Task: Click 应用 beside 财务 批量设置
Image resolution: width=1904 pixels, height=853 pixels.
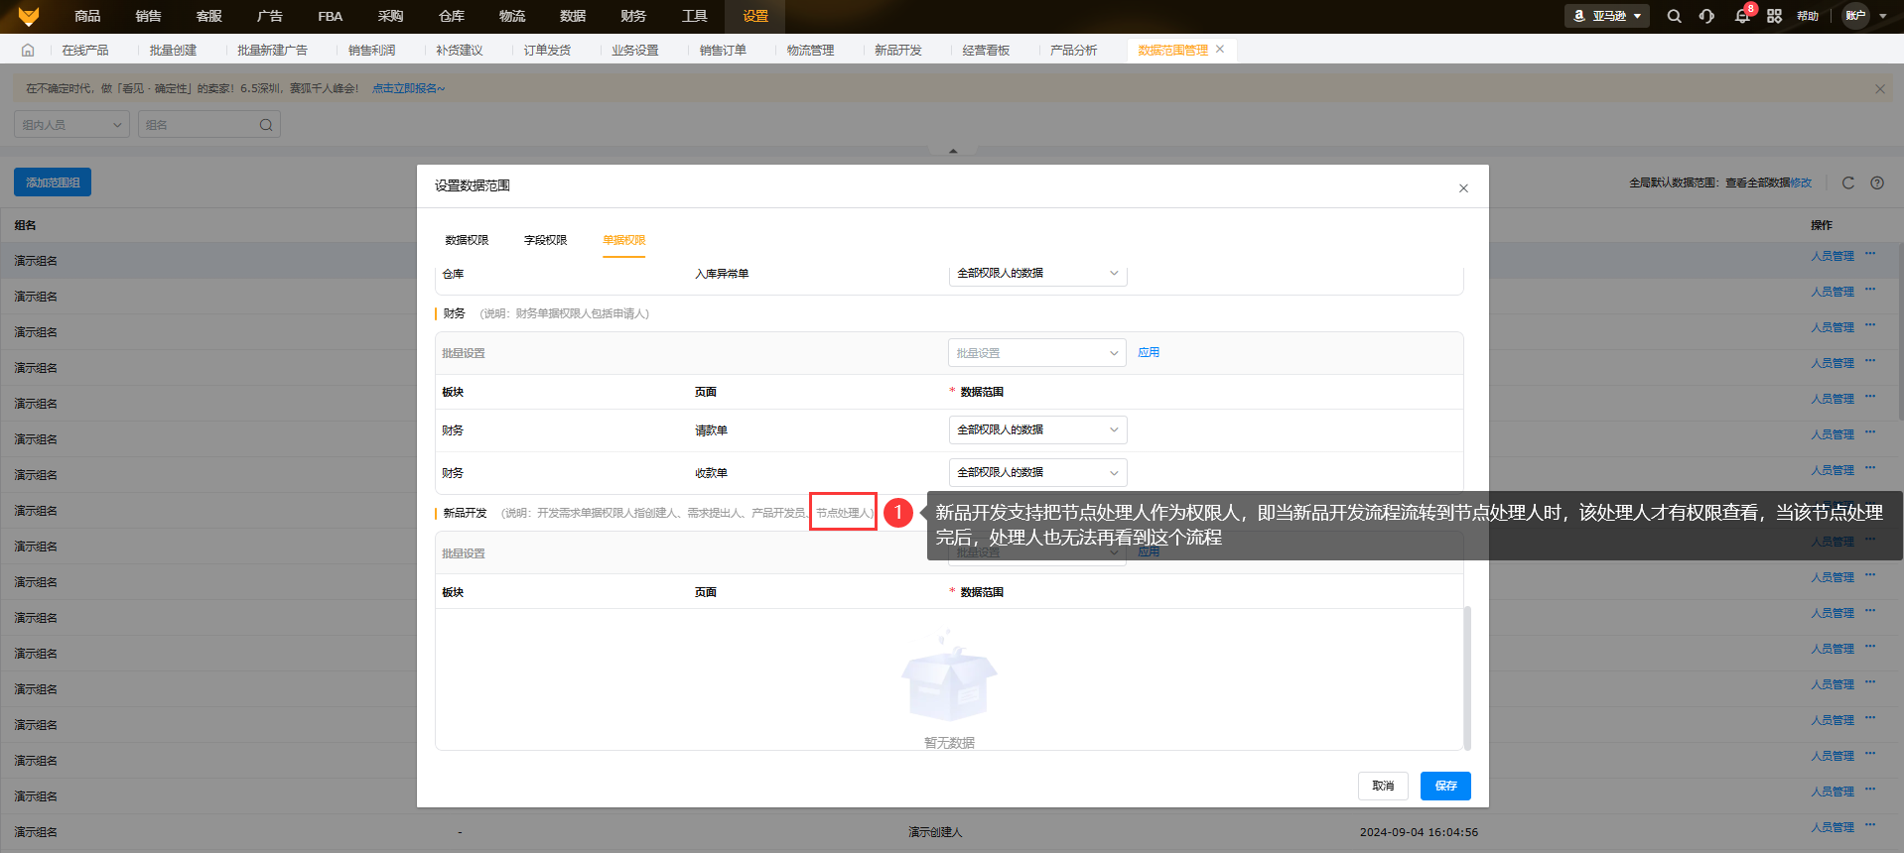Action: [1149, 352]
